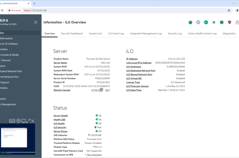The height and width of the screenshot is (158, 239).
Task: Click the ProLiant DL560 Gen11 product name
Action: tap(98, 59)
